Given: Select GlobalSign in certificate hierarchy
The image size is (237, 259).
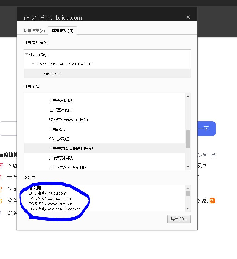Looking at the screenshot, I should (39, 55).
